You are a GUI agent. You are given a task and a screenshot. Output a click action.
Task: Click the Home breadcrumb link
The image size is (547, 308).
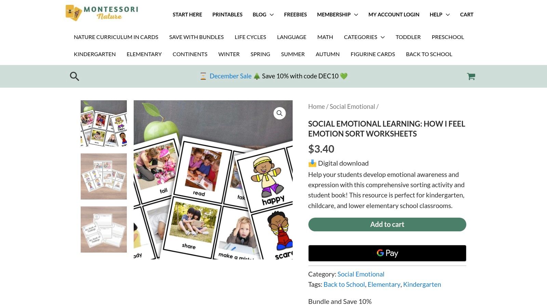pos(316,106)
